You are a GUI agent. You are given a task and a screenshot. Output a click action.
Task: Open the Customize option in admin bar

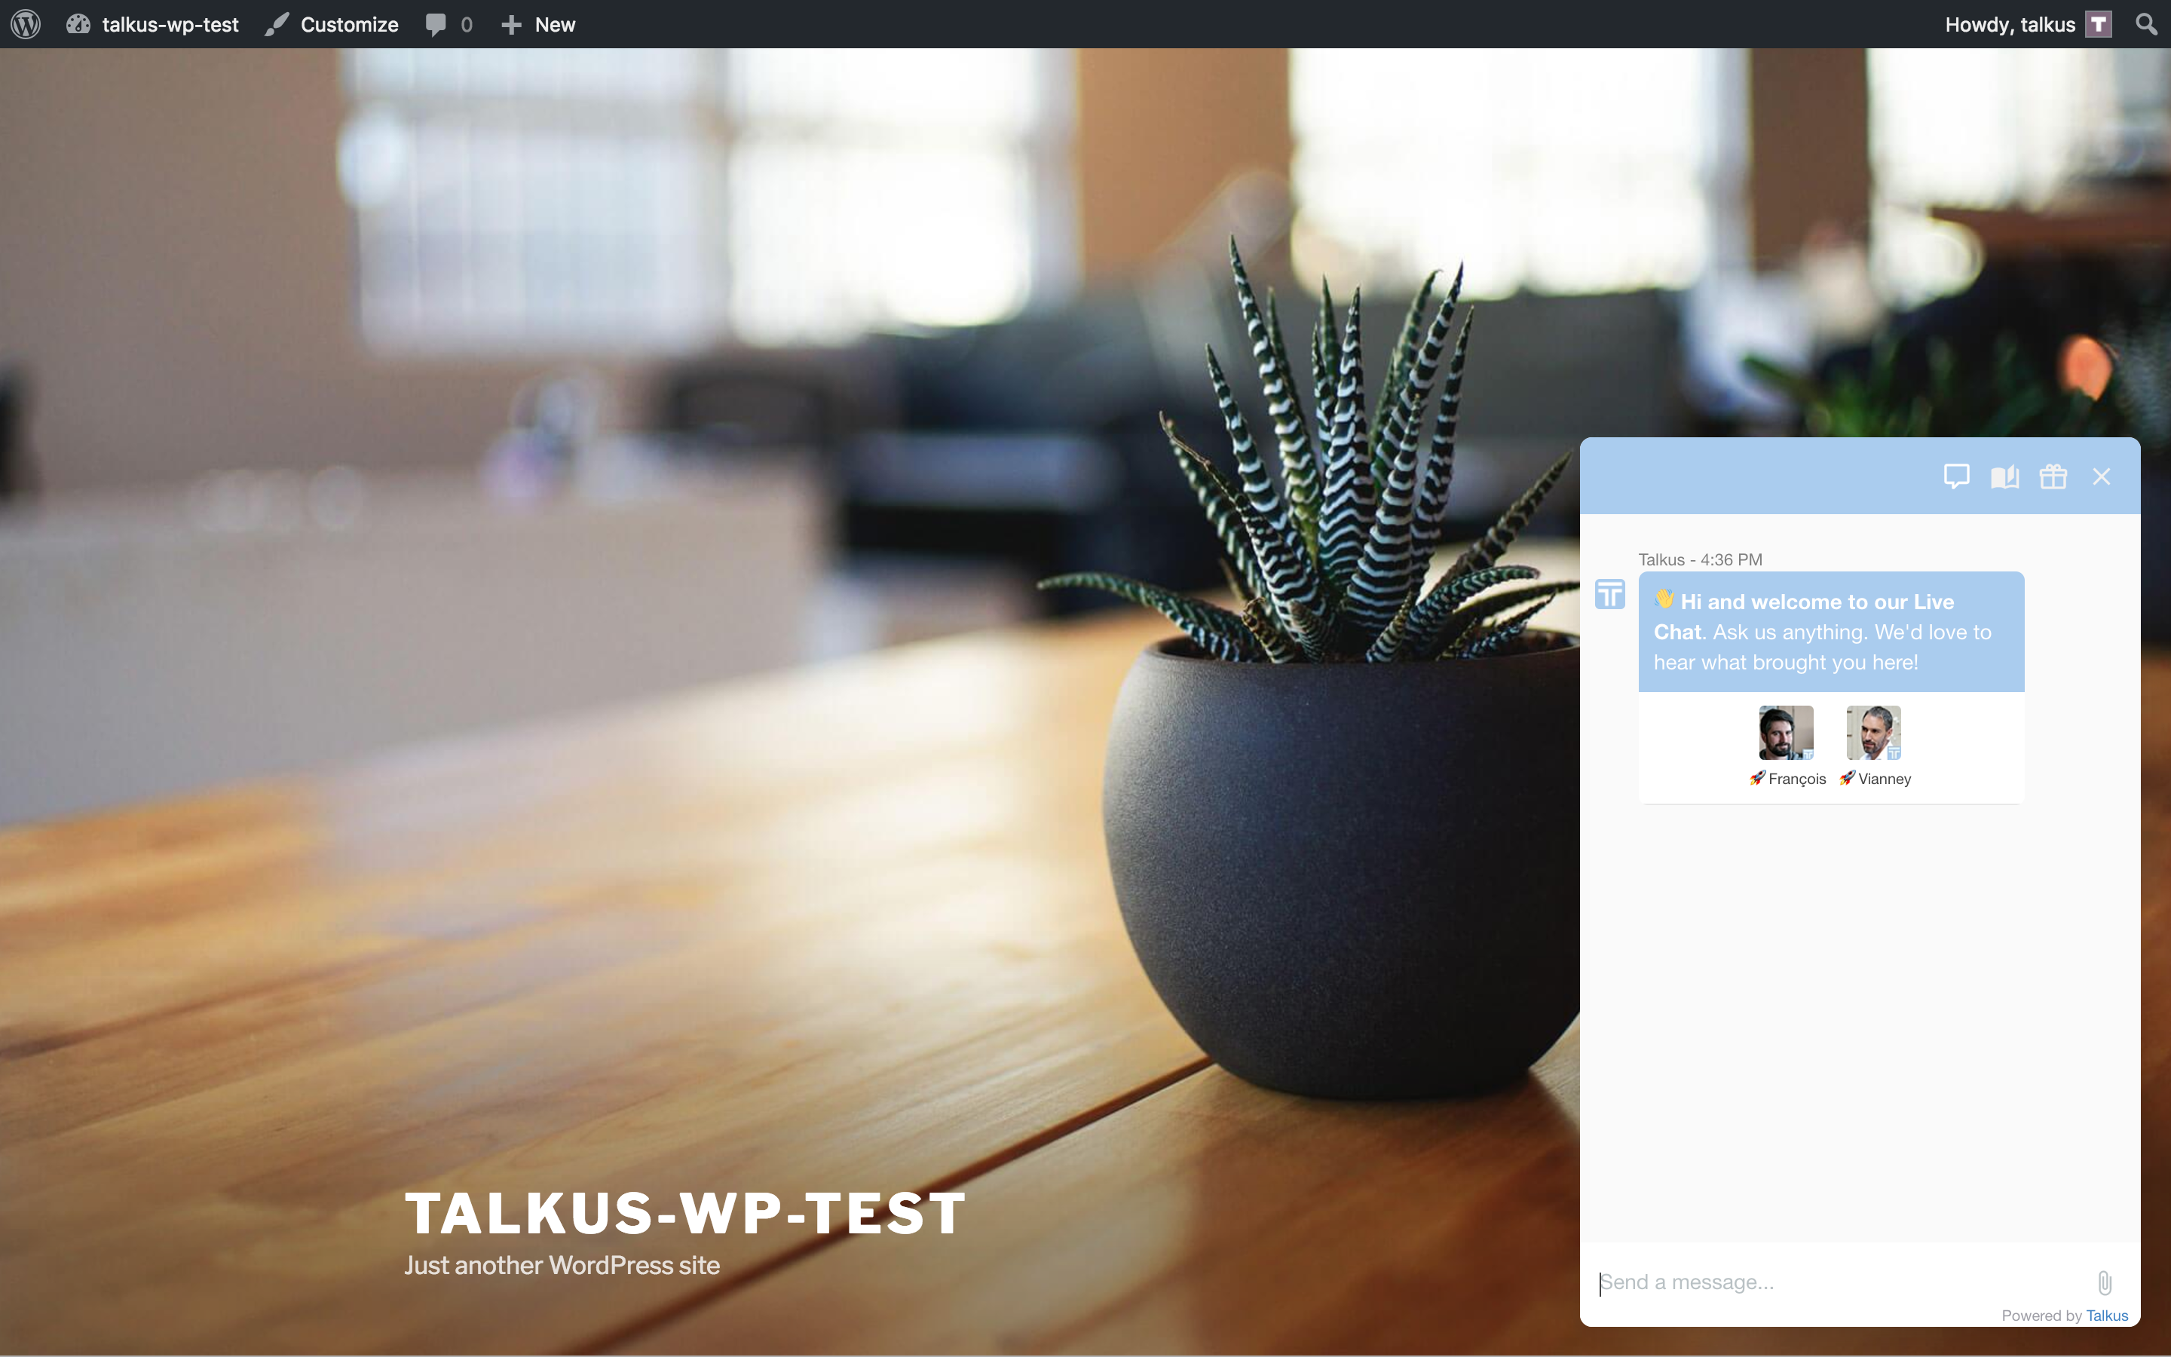pyautogui.click(x=332, y=24)
